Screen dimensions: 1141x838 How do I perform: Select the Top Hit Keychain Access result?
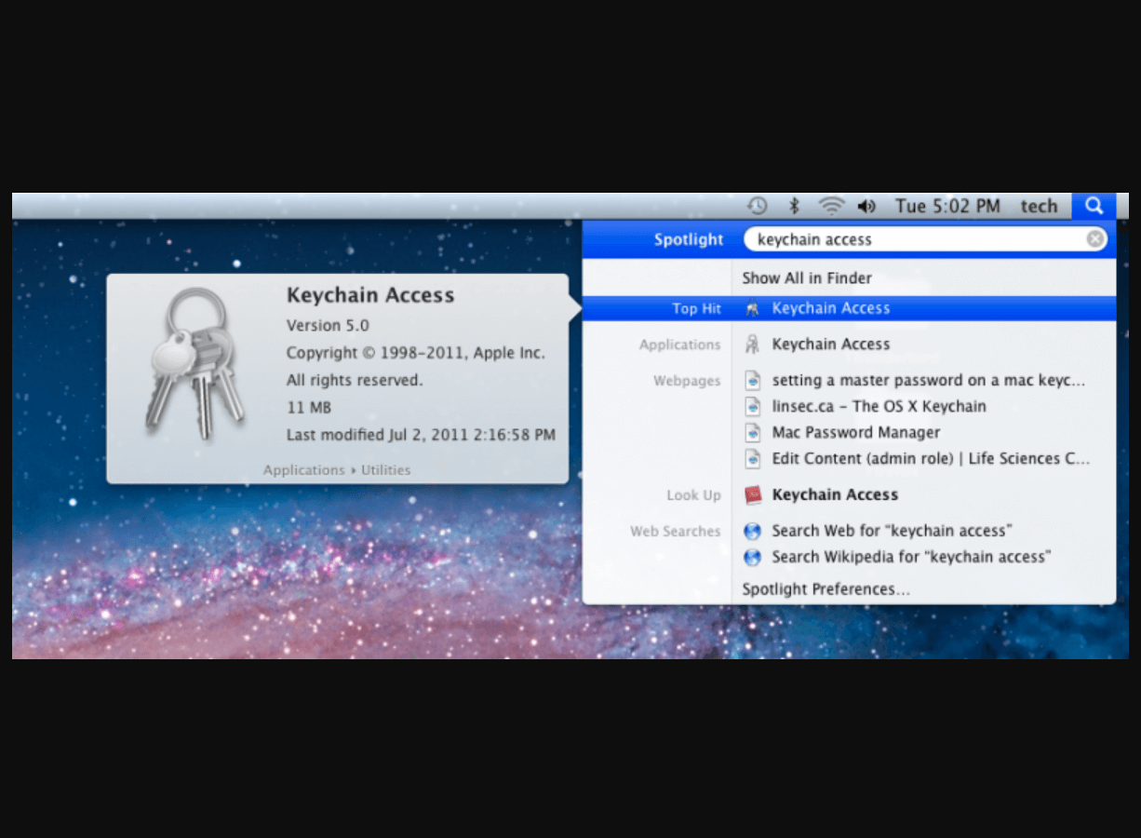pos(849,308)
